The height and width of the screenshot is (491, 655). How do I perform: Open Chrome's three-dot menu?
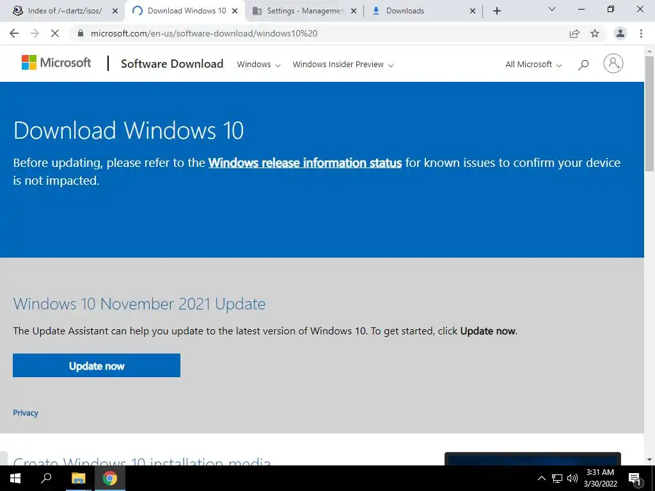pyautogui.click(x=641, y=33)
